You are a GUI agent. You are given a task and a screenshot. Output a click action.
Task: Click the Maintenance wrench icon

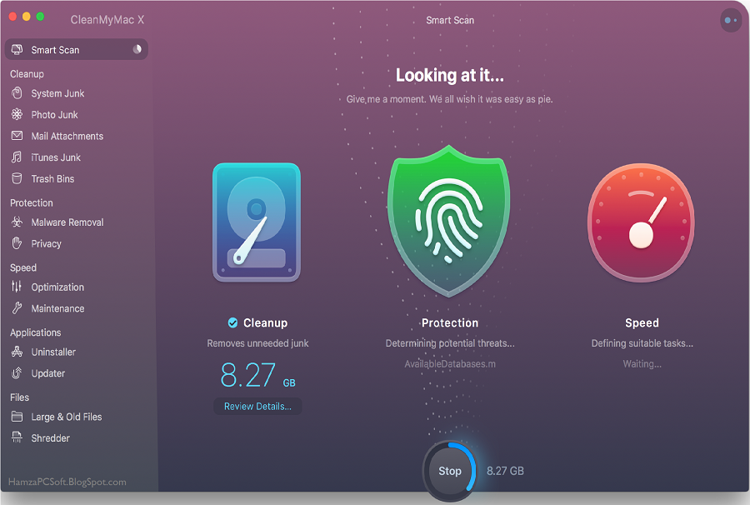pos(17,308)
